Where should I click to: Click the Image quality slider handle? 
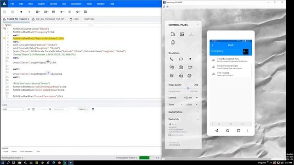click(188, 88)
